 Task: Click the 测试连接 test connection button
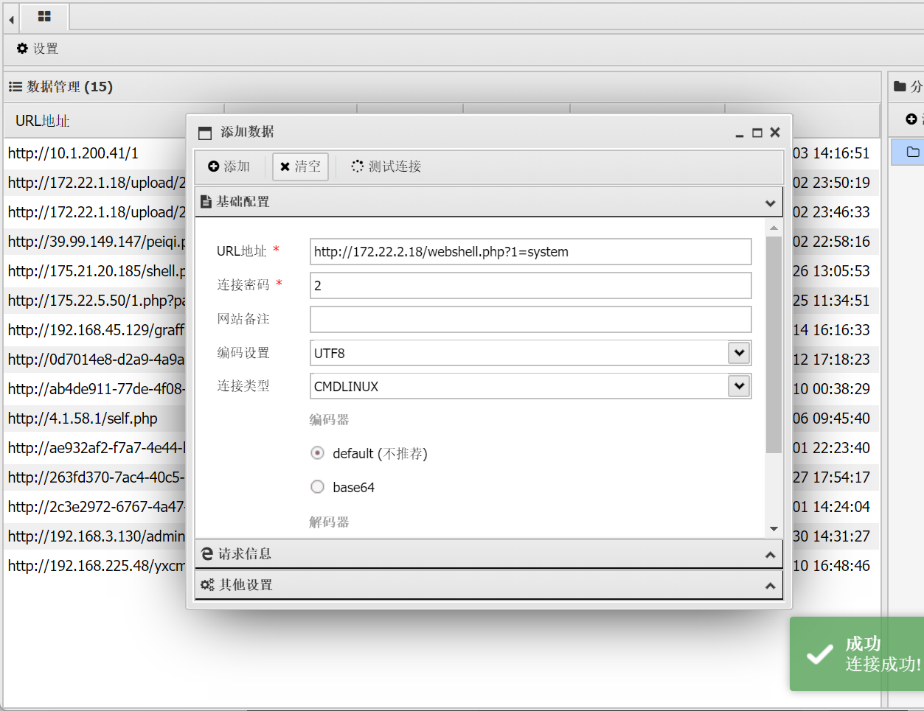coord(386,167)
